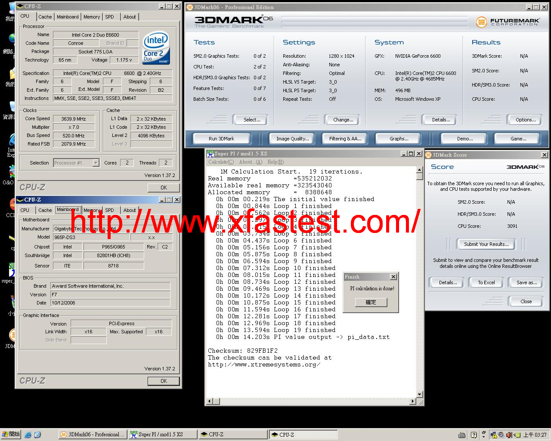
Task: Click the second quick launch icon
Action: (x=37, y=435)
